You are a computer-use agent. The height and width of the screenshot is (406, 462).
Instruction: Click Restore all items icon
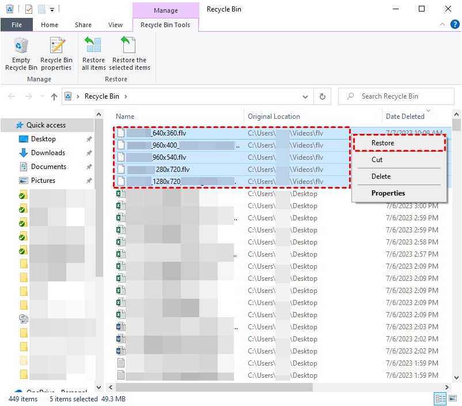(93, 54)
